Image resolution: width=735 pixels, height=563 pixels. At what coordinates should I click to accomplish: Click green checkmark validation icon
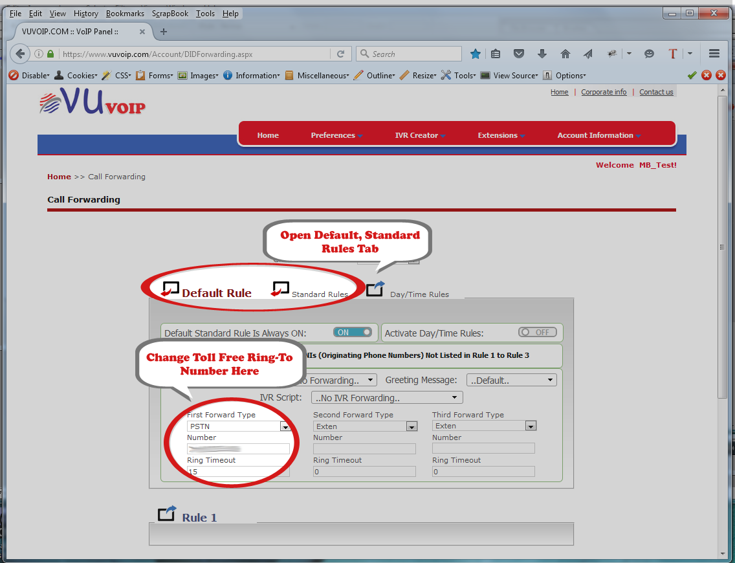(692, 75)
